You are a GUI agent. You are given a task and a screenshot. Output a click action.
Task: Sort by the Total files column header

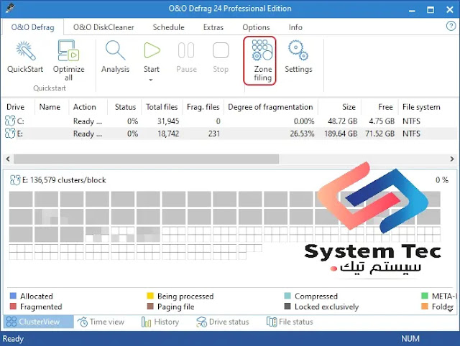162,107
